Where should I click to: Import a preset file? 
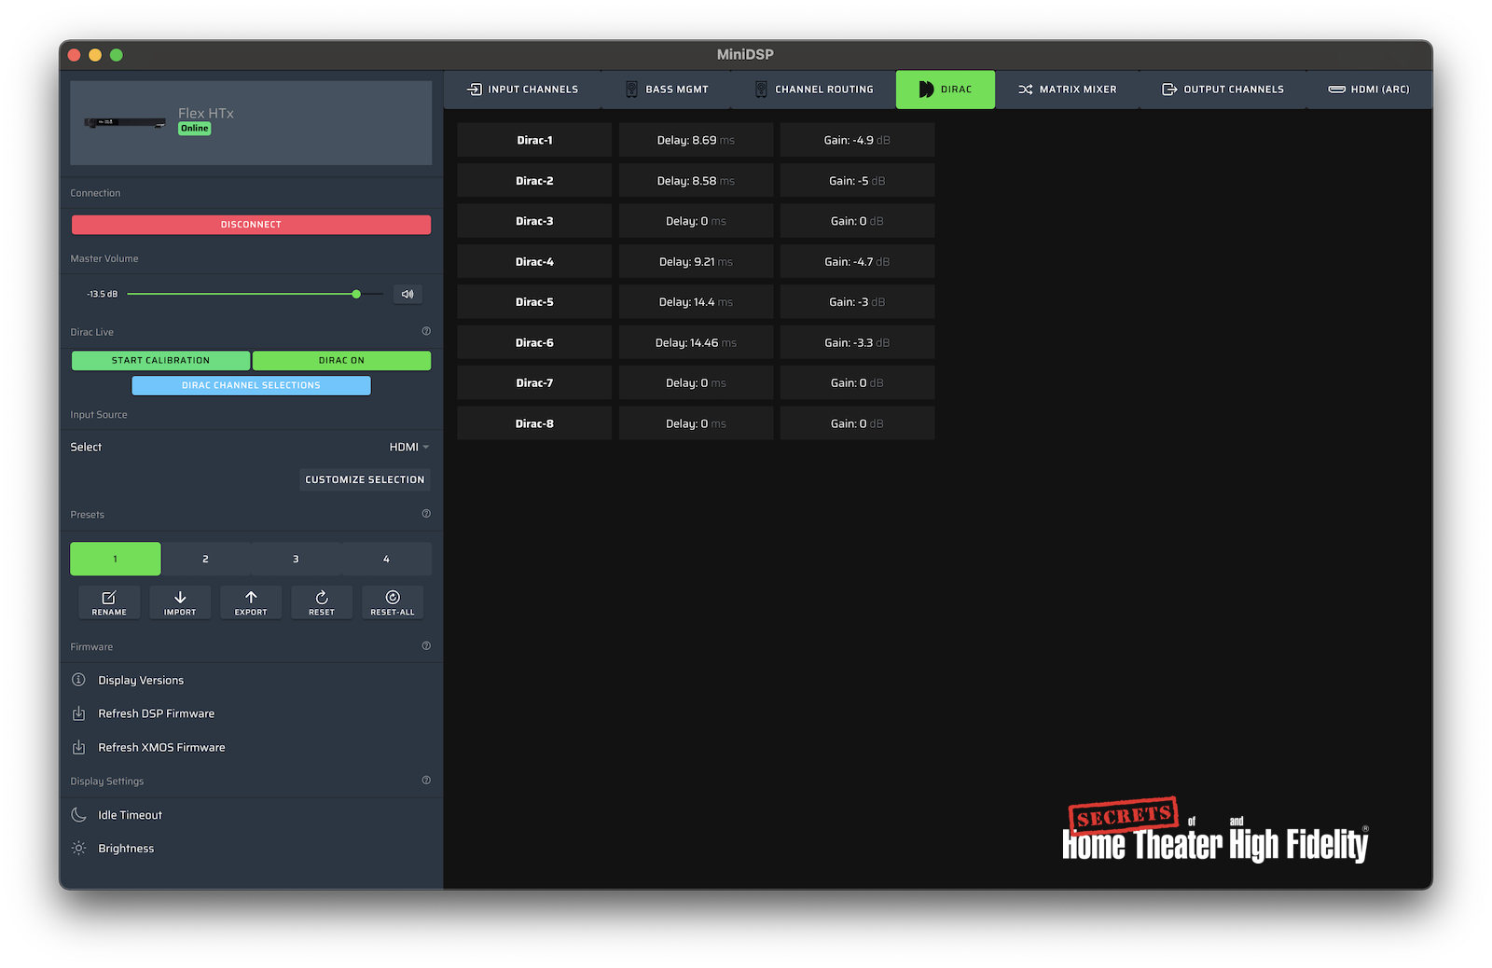coord(180,602)
